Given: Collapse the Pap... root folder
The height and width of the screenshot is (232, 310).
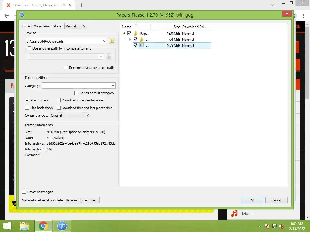Looking at the screenshot, I should point(124,33).
